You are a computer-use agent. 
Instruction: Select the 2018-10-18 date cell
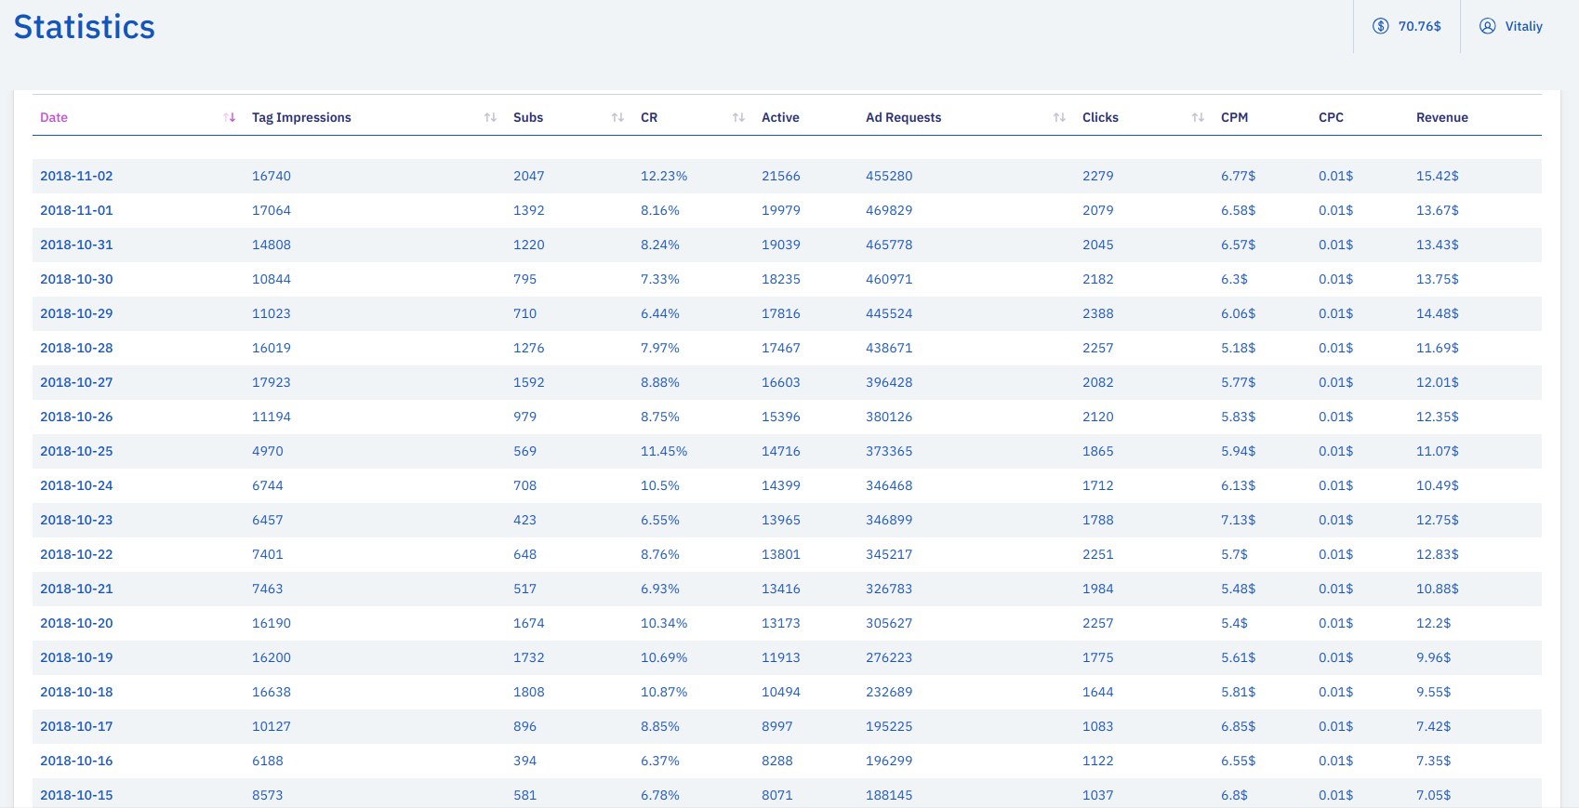[x=76, y=692]
